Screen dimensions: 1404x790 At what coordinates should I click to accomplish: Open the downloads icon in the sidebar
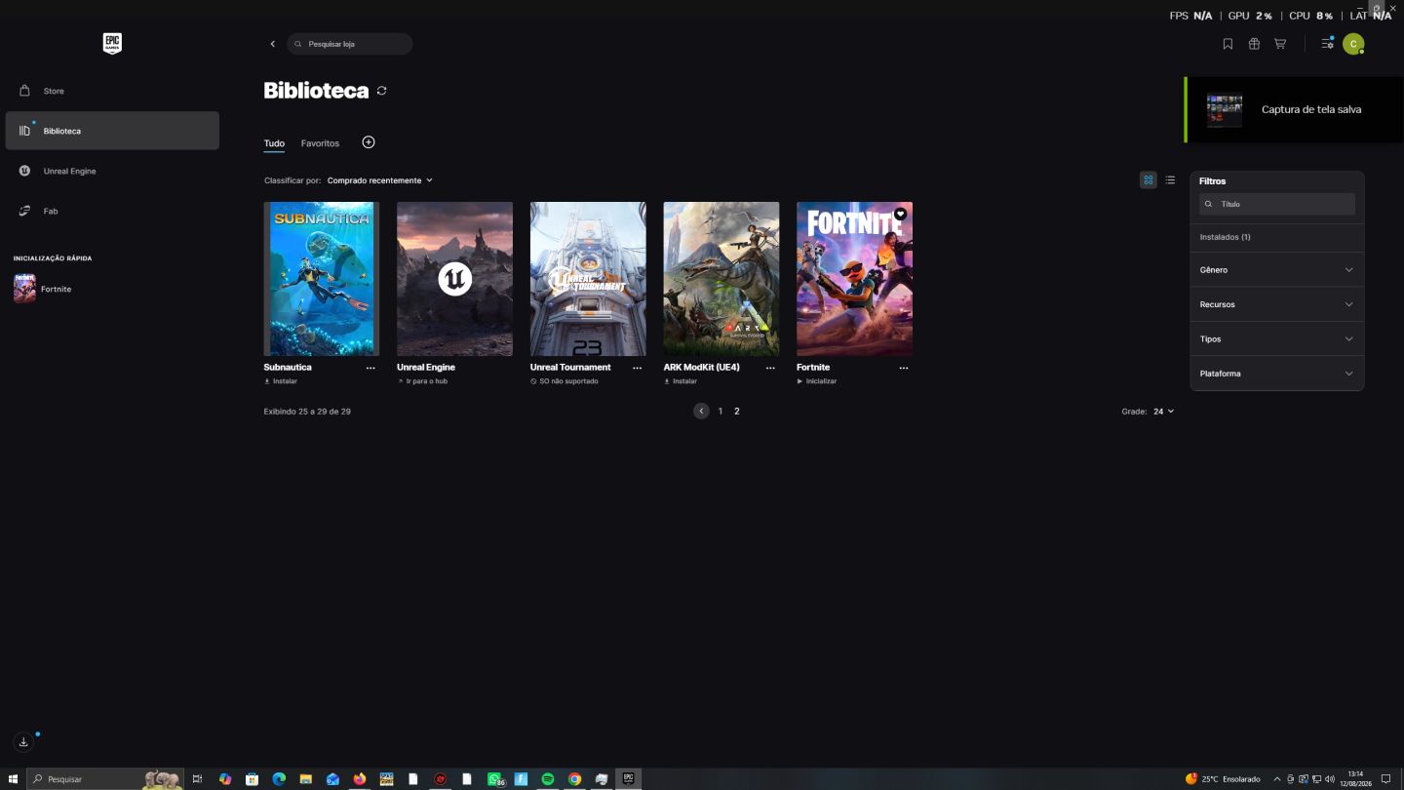23,742
